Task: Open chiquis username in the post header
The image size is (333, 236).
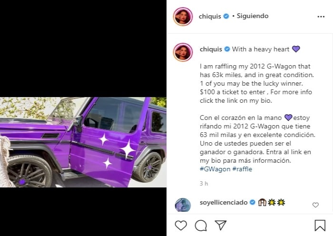Action: tap(210, 16)
